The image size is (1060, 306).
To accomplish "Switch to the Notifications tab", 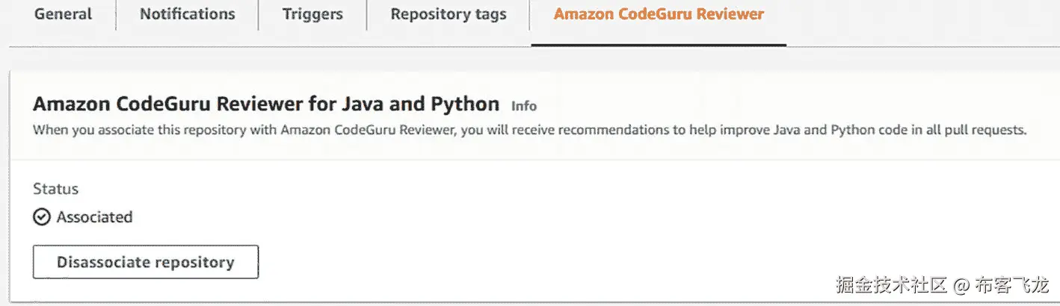I will 187,14.
